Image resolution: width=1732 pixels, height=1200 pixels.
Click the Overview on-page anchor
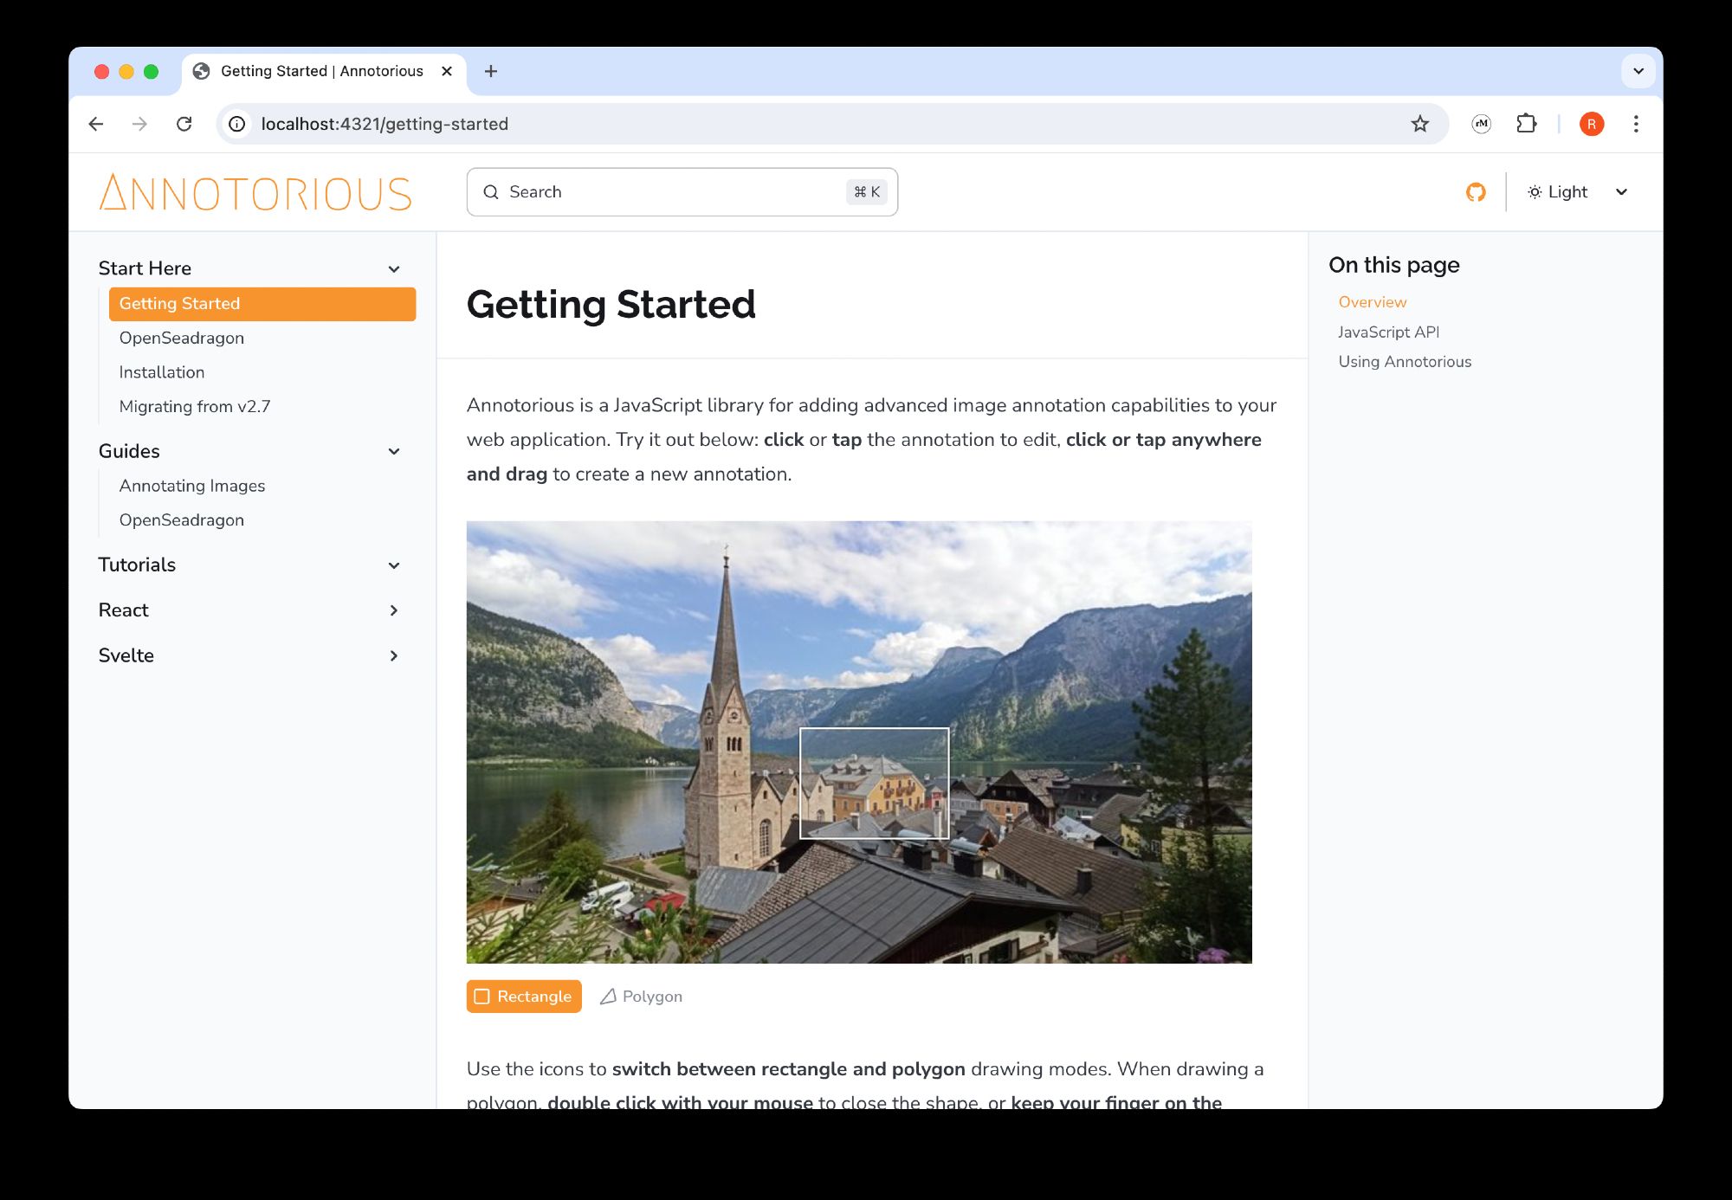(1372, 303)
